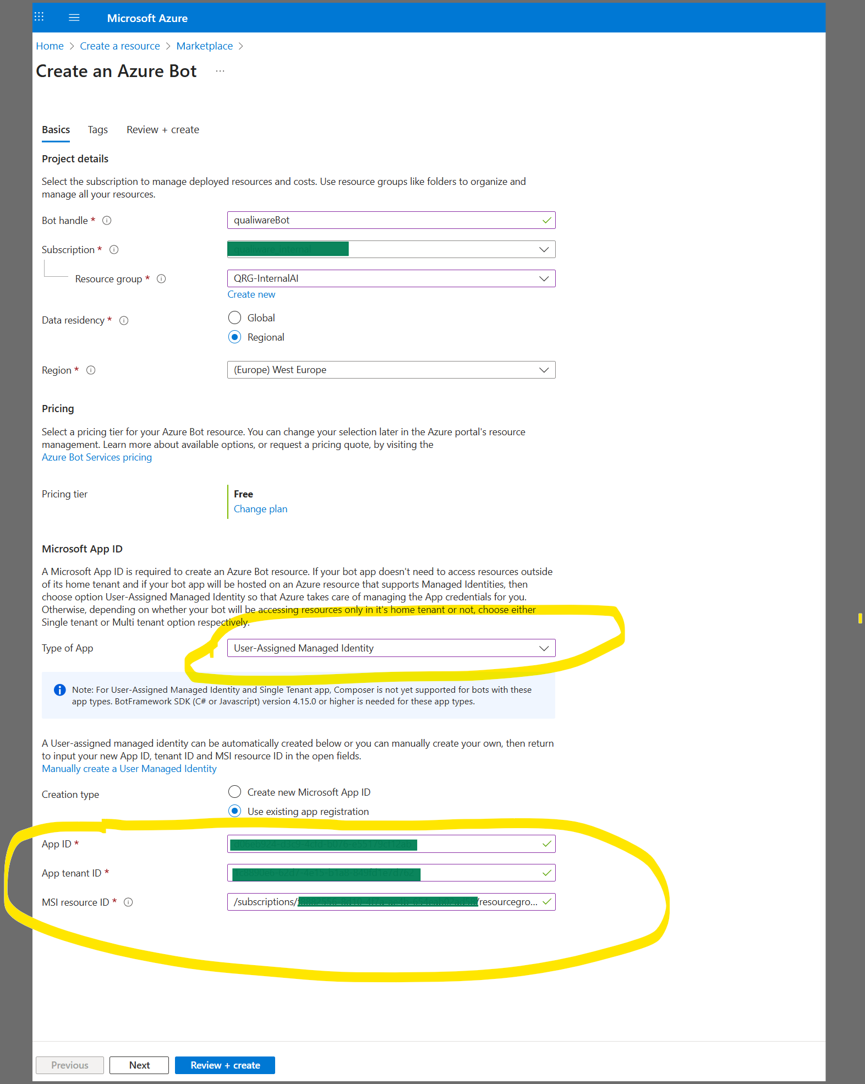Click inside the Bot handle field

tap(385, 220)
